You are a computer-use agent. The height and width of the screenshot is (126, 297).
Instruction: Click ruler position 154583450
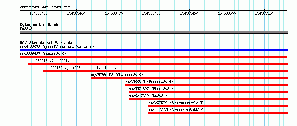[x=39, y=13]
